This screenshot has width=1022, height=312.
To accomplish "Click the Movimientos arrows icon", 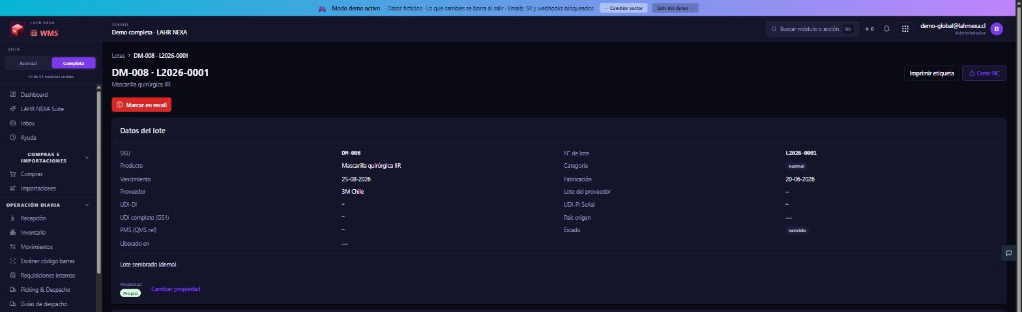I will 13,247.
